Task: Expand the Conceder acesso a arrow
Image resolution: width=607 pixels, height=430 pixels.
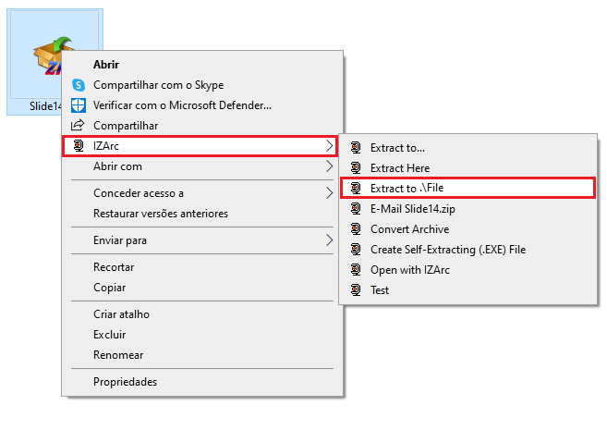Action: [329, 193]
